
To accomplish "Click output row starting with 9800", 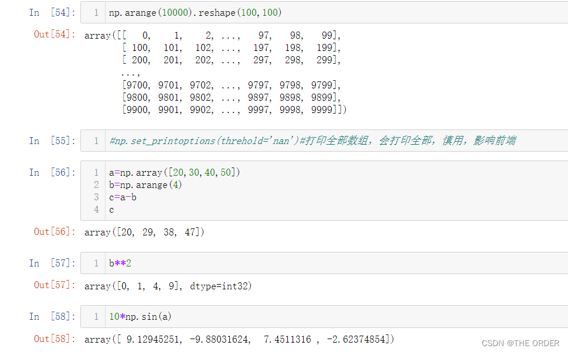I will tap(232, 98).
